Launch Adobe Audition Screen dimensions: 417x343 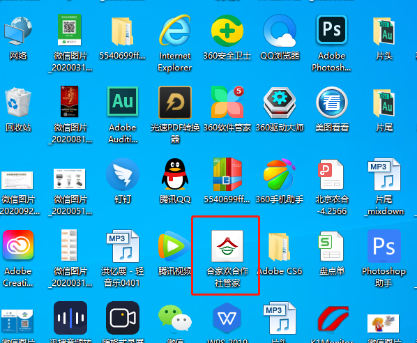tap(122, 101)
